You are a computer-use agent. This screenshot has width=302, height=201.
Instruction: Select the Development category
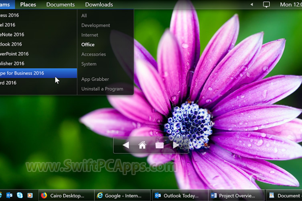(96, 26)
